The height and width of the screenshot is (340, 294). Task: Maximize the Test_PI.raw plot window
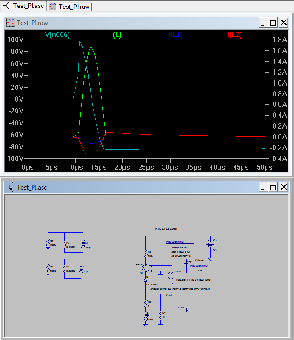(x=273, y=23)
